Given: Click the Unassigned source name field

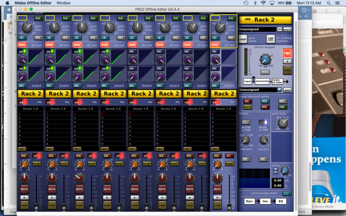Looking at the screenshot, I should tap(257, 29).
